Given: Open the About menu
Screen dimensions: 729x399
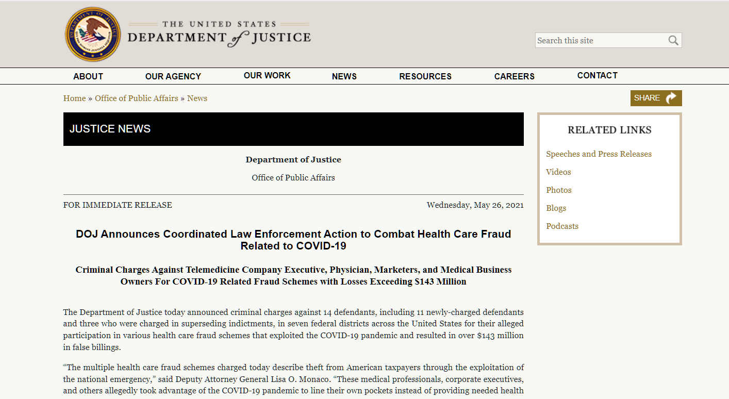Looking at the screenshot, I should click(x=88, y=76).
